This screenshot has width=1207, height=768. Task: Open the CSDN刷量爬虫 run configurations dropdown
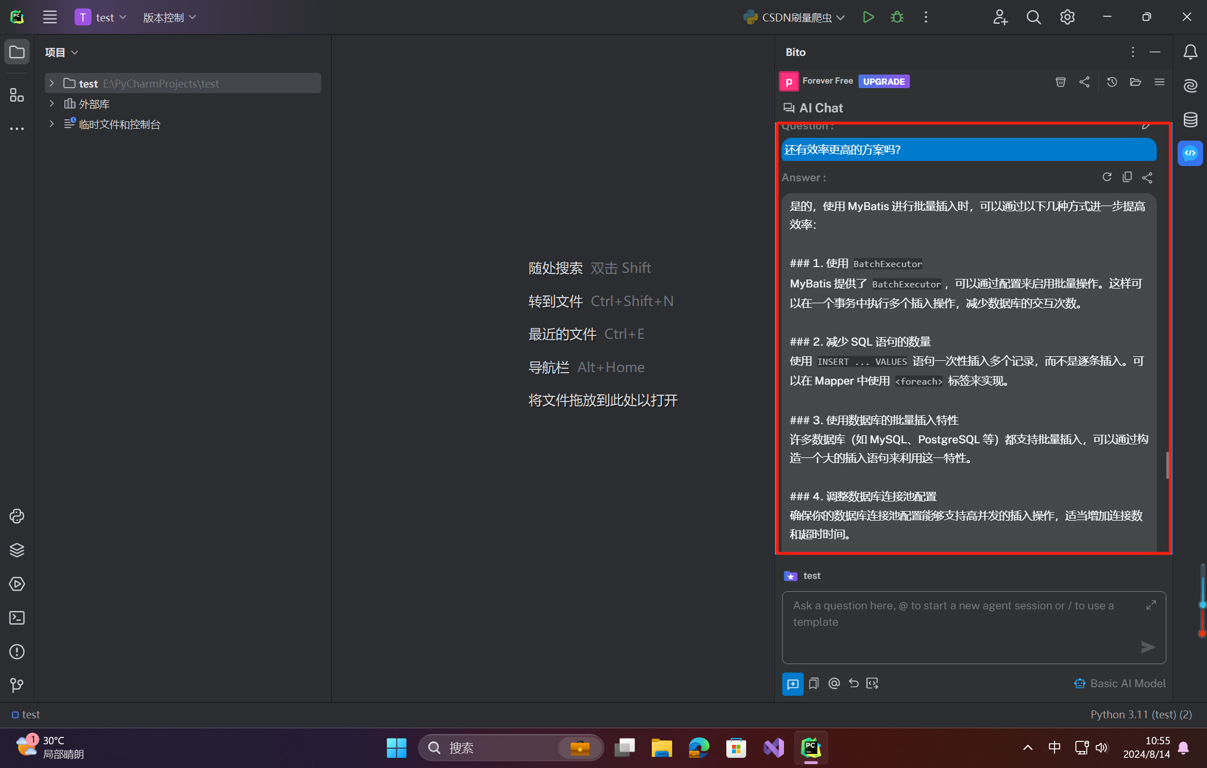[x=841, y=17]
